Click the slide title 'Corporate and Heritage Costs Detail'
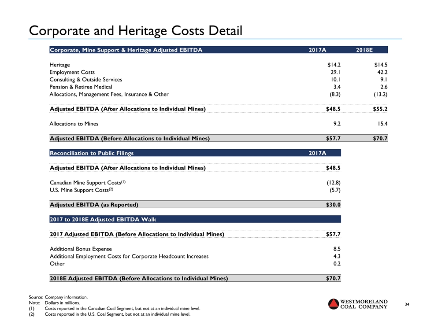Image resolution: width=423 pixels, height=317 pixels. [x=135, y=30]
